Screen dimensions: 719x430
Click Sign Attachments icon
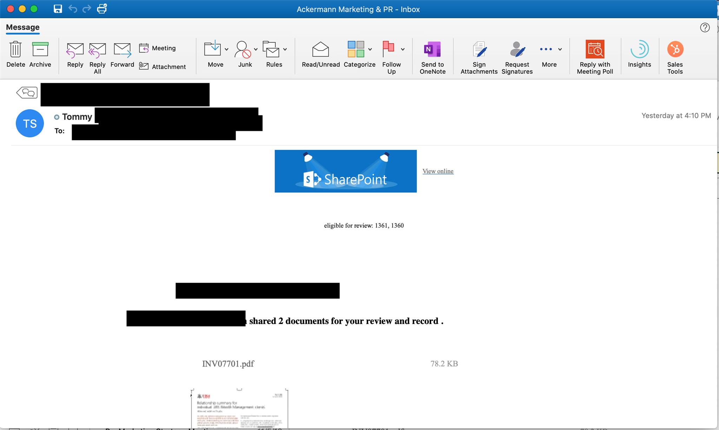point(479,49)
